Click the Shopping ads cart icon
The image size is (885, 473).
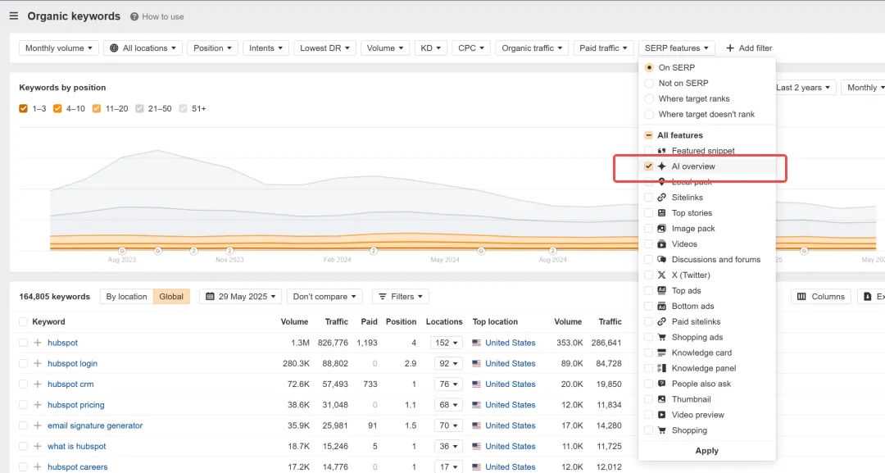661,337
